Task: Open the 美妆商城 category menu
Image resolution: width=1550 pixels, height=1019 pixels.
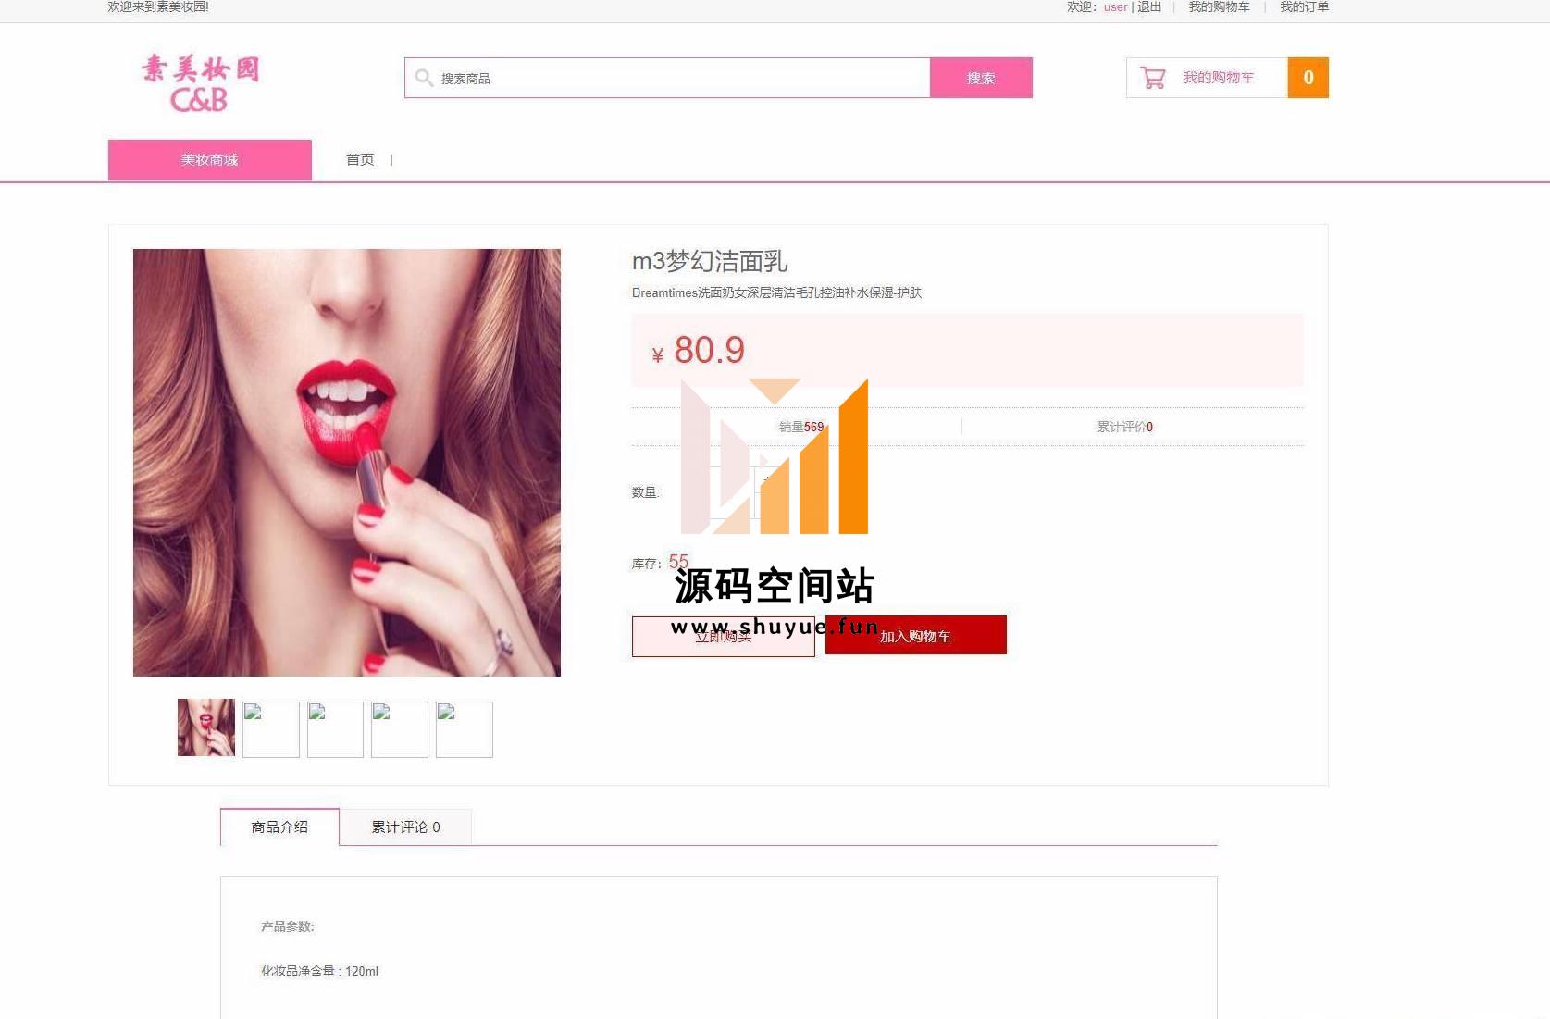Action: pos(210,160)
